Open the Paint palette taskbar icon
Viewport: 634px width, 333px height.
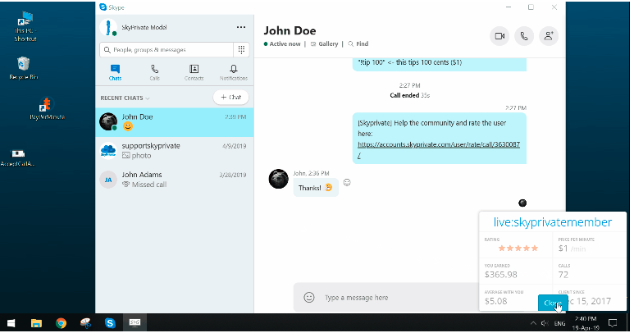click(x=85, y=323)
